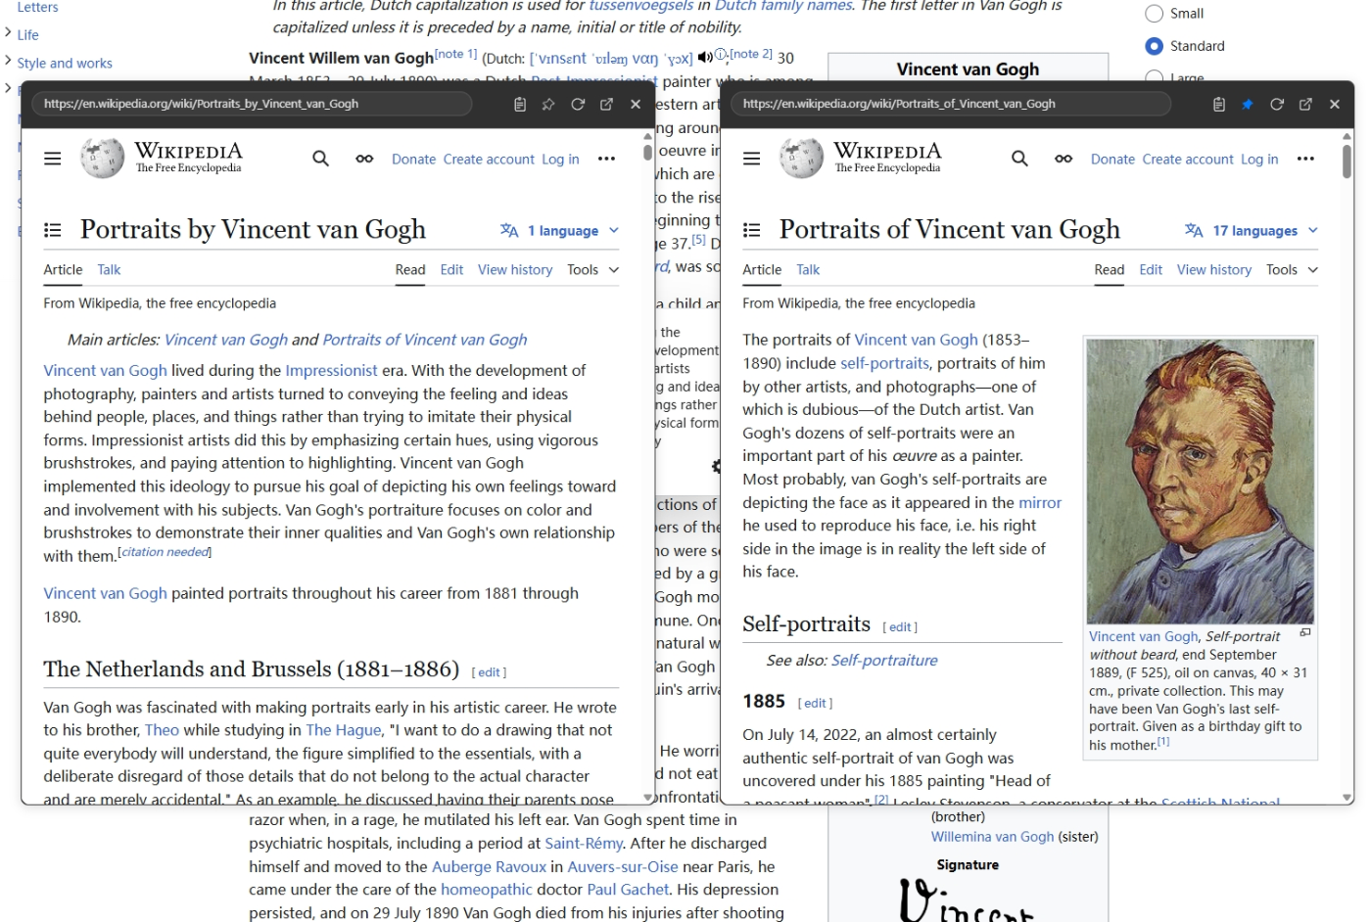Click URL field of Portraits by popup
Screen dimensions: 1371x922
(x=252, y=104)
